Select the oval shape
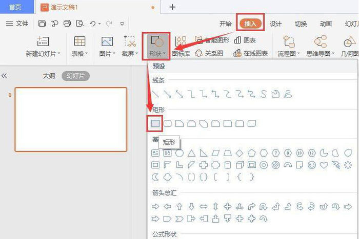 180,153
